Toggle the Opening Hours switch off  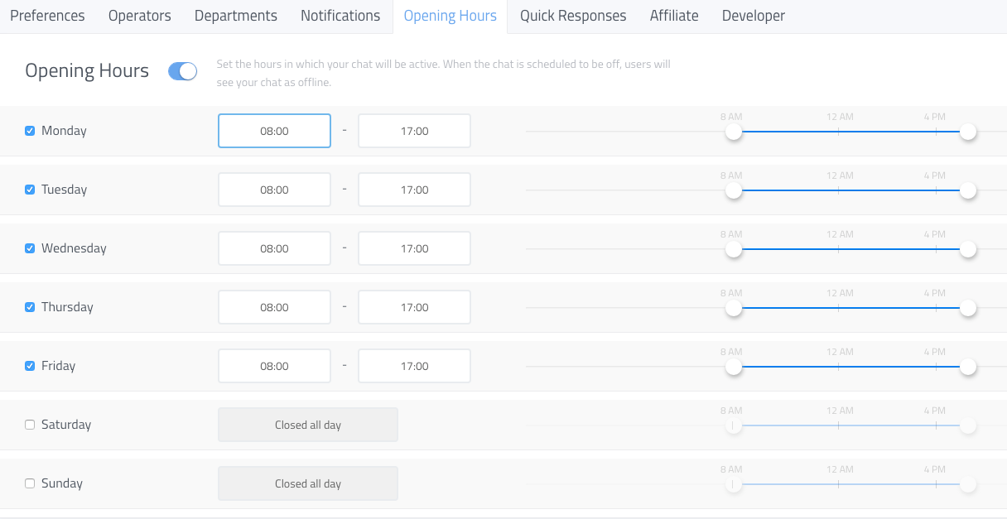(182, 71)
